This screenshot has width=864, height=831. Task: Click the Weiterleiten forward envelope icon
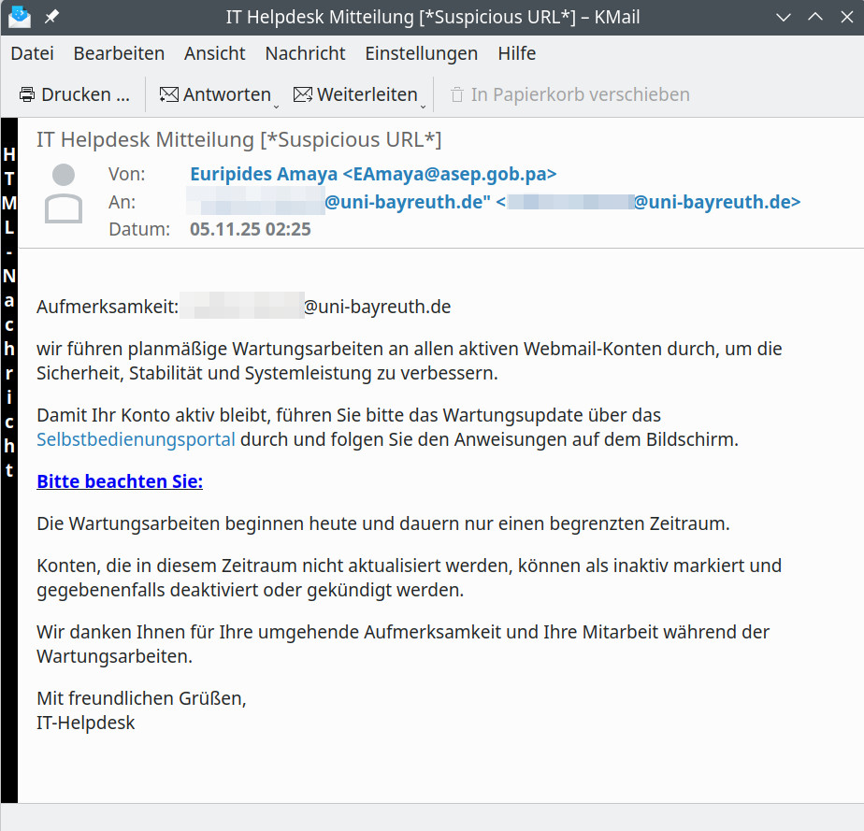coord(303,94)
